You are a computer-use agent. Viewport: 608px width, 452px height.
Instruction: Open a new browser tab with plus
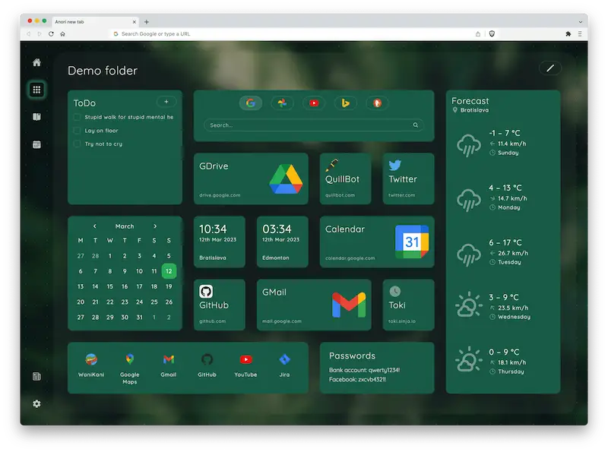(x=147, y=22)
